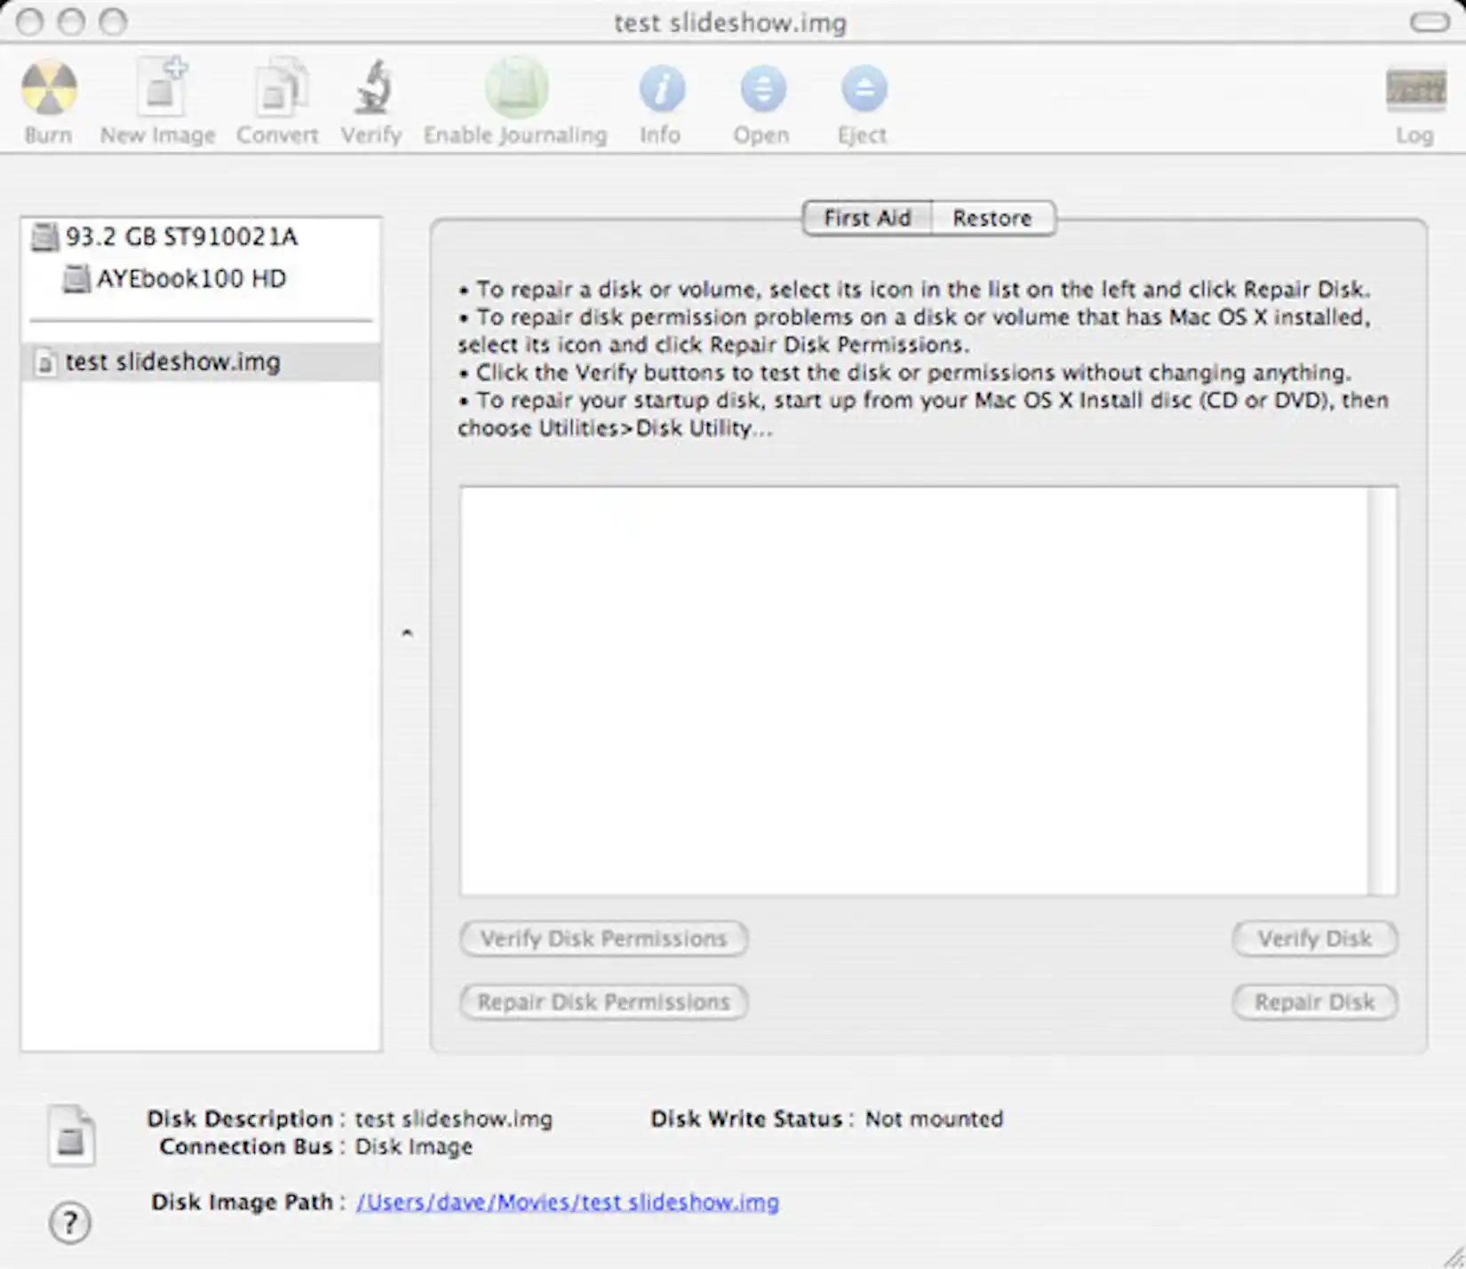1466x1269 pixels.
Task: Select the 93.2 GB ST910021A drive
Action: coord(182,236)
